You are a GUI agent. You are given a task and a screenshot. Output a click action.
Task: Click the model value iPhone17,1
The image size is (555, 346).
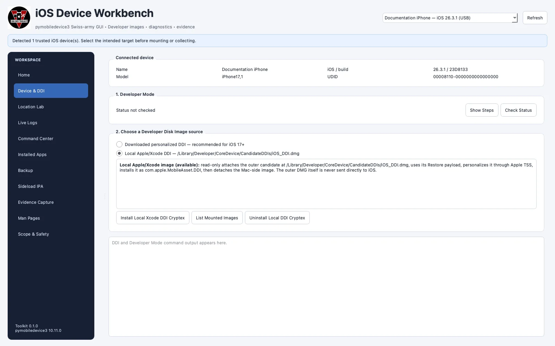tap(232, 77)
